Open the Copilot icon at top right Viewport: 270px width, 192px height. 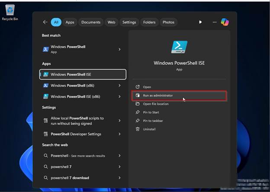225,22
